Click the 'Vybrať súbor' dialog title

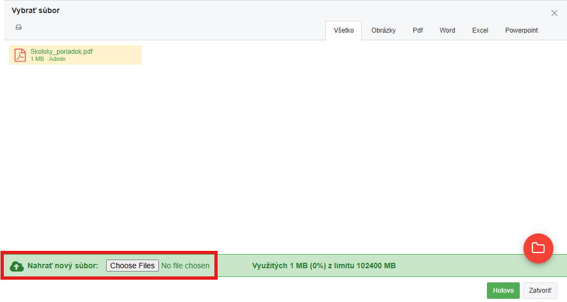click(35, 10)
